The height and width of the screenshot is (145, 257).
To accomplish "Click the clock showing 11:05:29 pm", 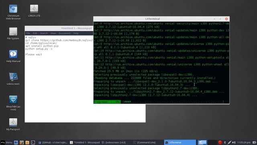I will point(244,142).
